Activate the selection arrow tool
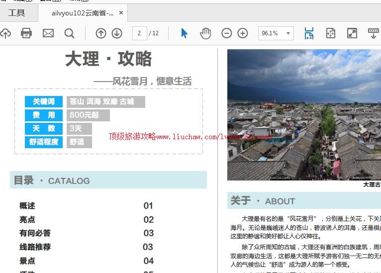Viewport: 381px width, 273px height. tap(184, 33)
